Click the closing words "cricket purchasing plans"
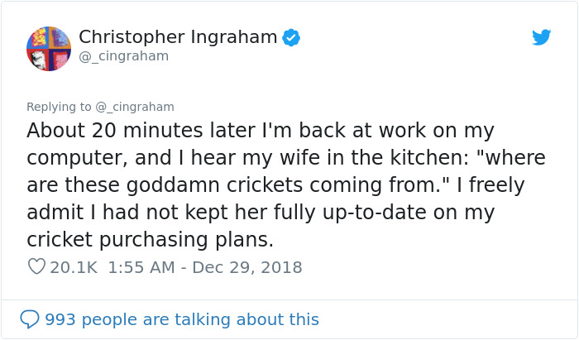Viewport: 579px width, 340px height. 150,240
